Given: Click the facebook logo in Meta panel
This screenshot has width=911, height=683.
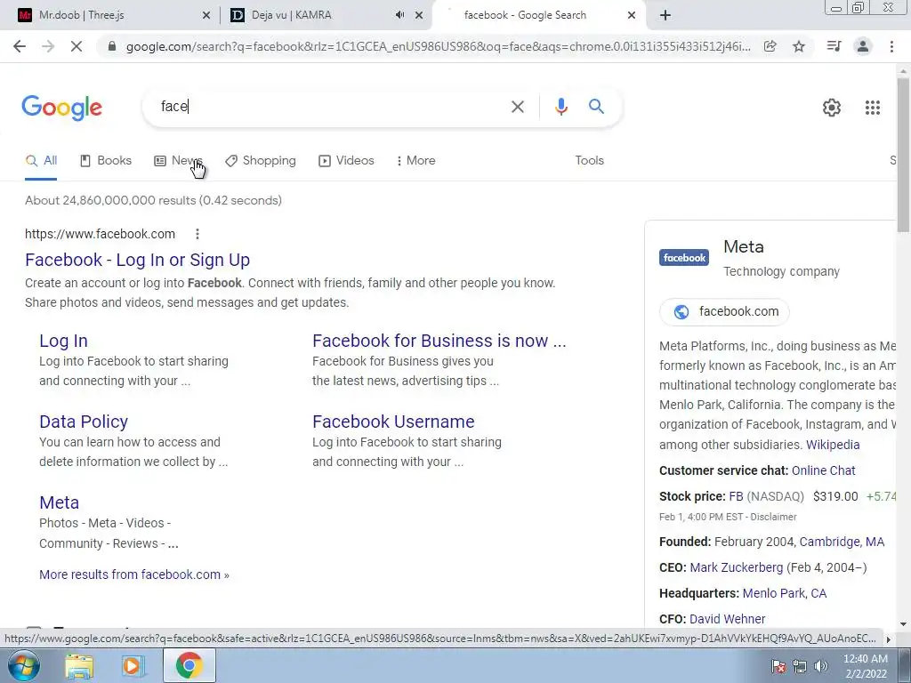Looking at the screenshot, I should coord(684,257).
